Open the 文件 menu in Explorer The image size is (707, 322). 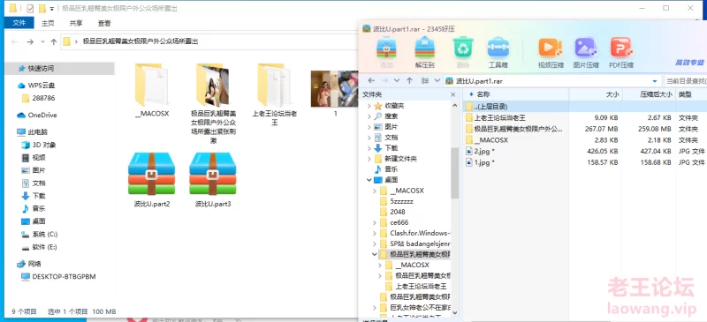pos(19,23)
